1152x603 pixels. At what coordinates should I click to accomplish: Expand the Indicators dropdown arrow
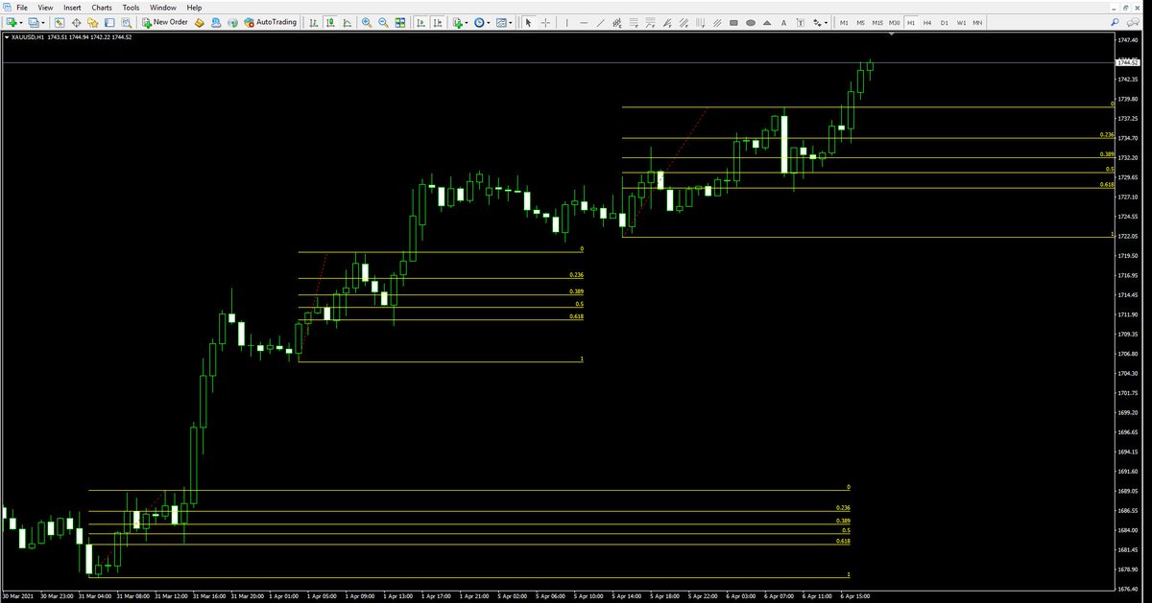tap(467, 22)
